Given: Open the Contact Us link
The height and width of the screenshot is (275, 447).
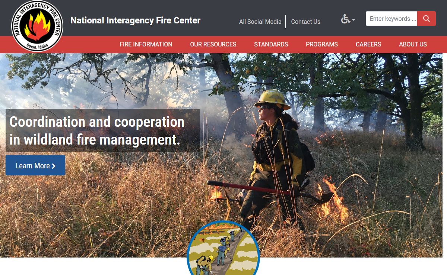Looking at the screenshot, I should (305, 22).
